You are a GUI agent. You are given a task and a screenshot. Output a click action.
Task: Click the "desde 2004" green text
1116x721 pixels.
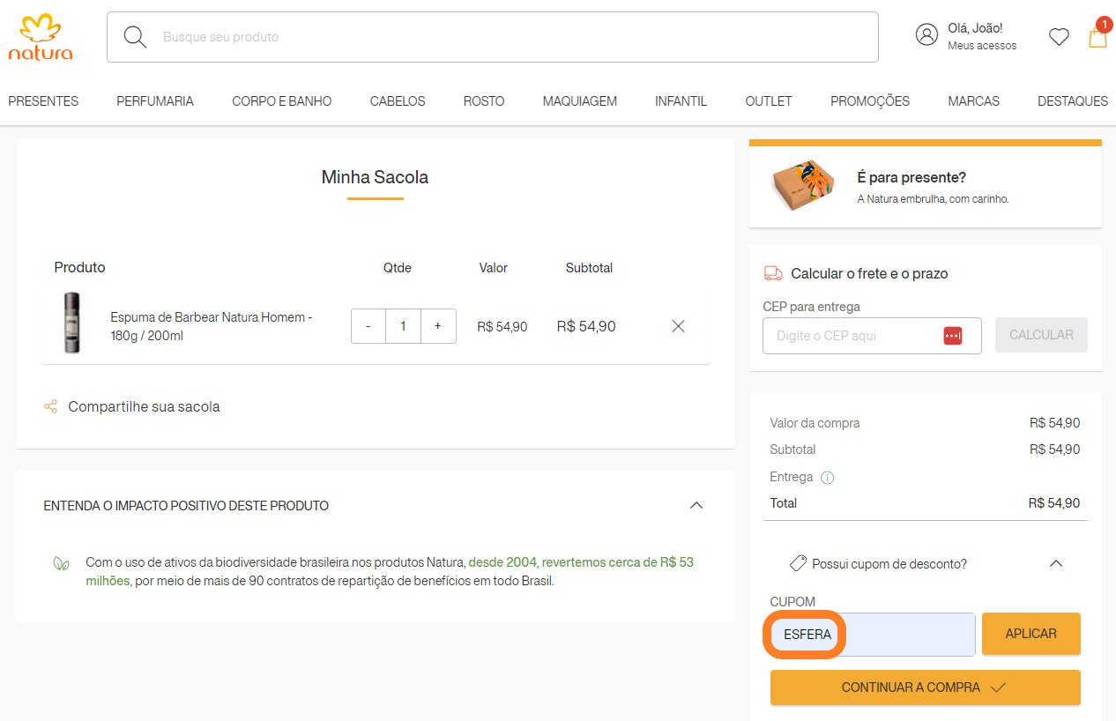(x=502, y=562)
